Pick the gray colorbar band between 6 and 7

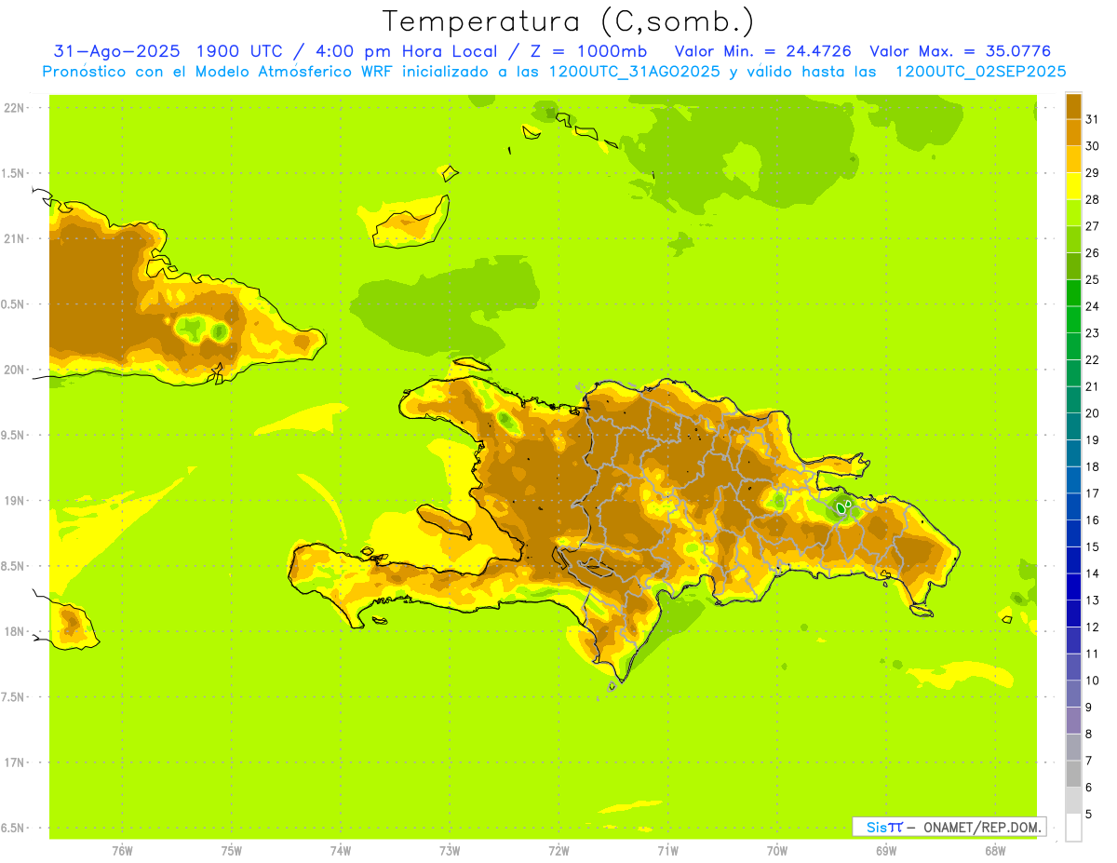pos(1073,775)
